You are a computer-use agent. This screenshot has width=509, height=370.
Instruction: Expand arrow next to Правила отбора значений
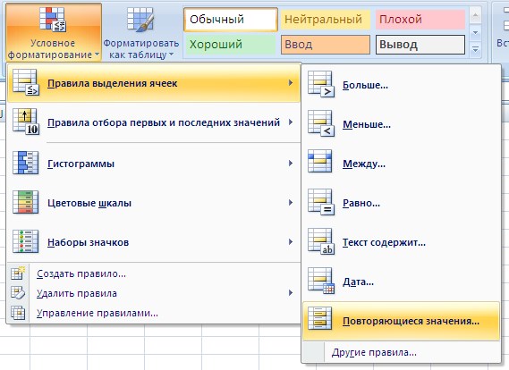point(291,122)
